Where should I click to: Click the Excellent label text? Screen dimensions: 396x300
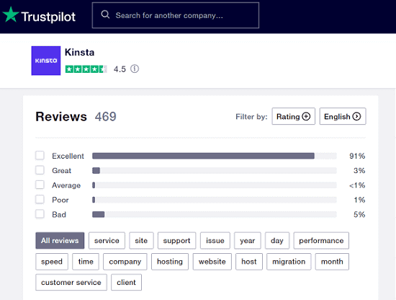coord(68,156)
